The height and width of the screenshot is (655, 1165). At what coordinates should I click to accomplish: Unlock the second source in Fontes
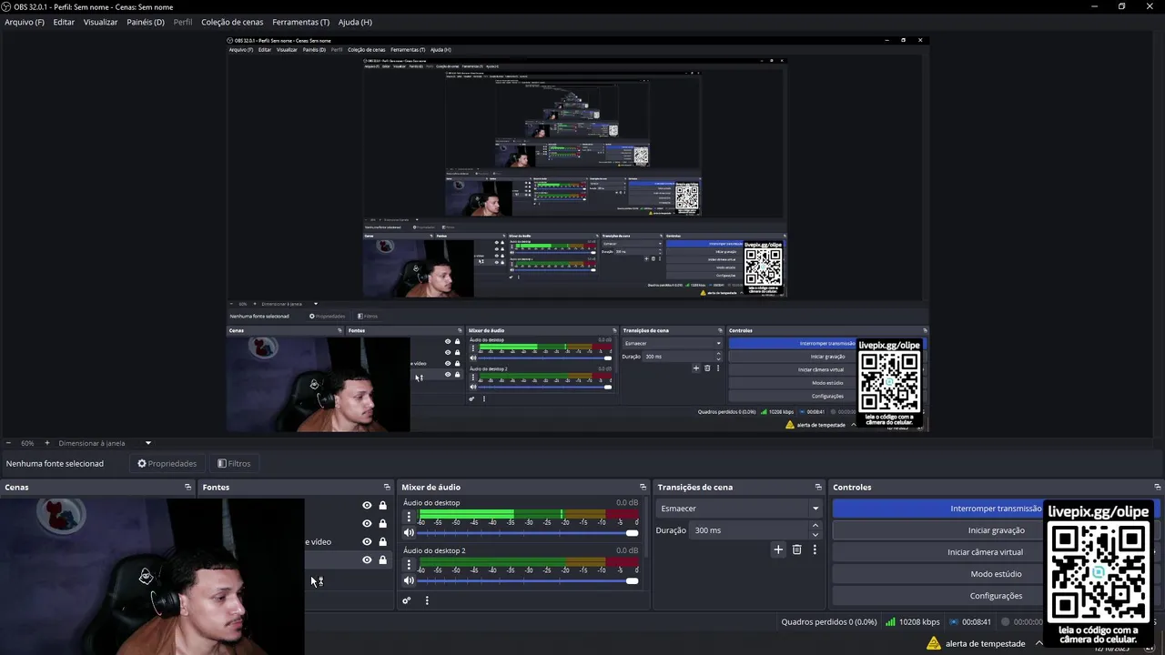tap(382, 524)
